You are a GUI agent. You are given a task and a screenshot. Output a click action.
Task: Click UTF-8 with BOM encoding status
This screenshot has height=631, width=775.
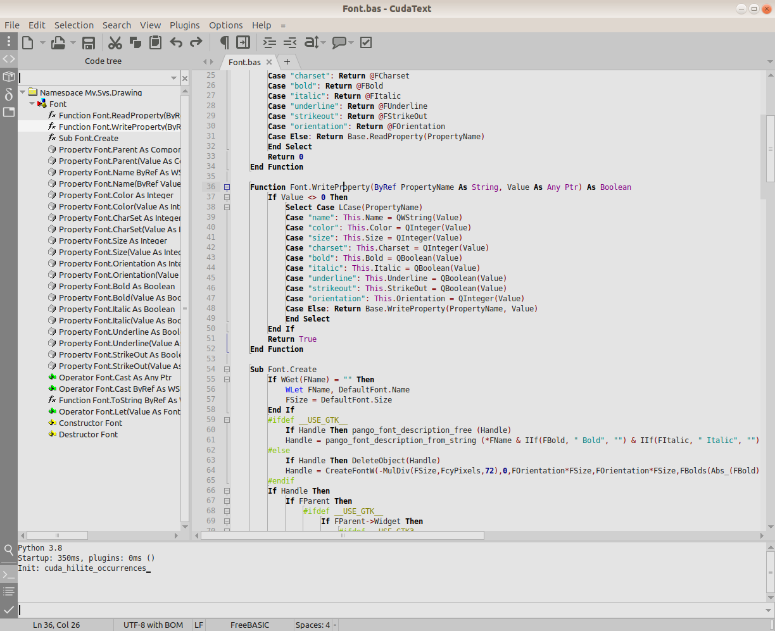(x=153, y=625)
